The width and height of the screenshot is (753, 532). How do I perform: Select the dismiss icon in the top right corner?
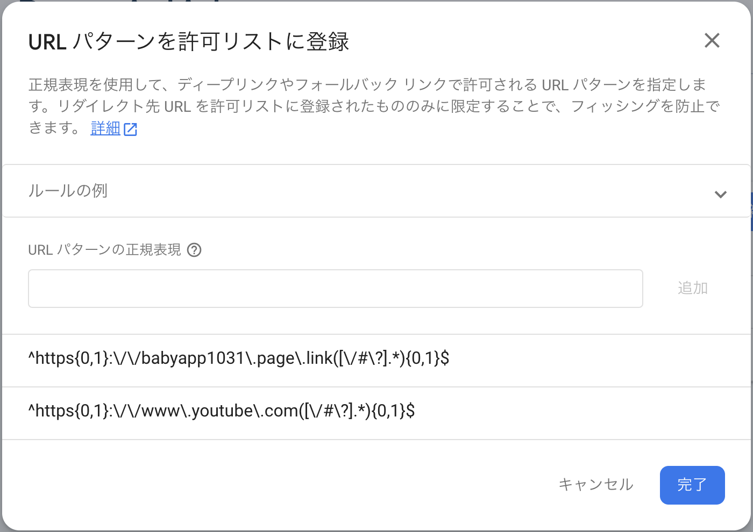[712, 40]
